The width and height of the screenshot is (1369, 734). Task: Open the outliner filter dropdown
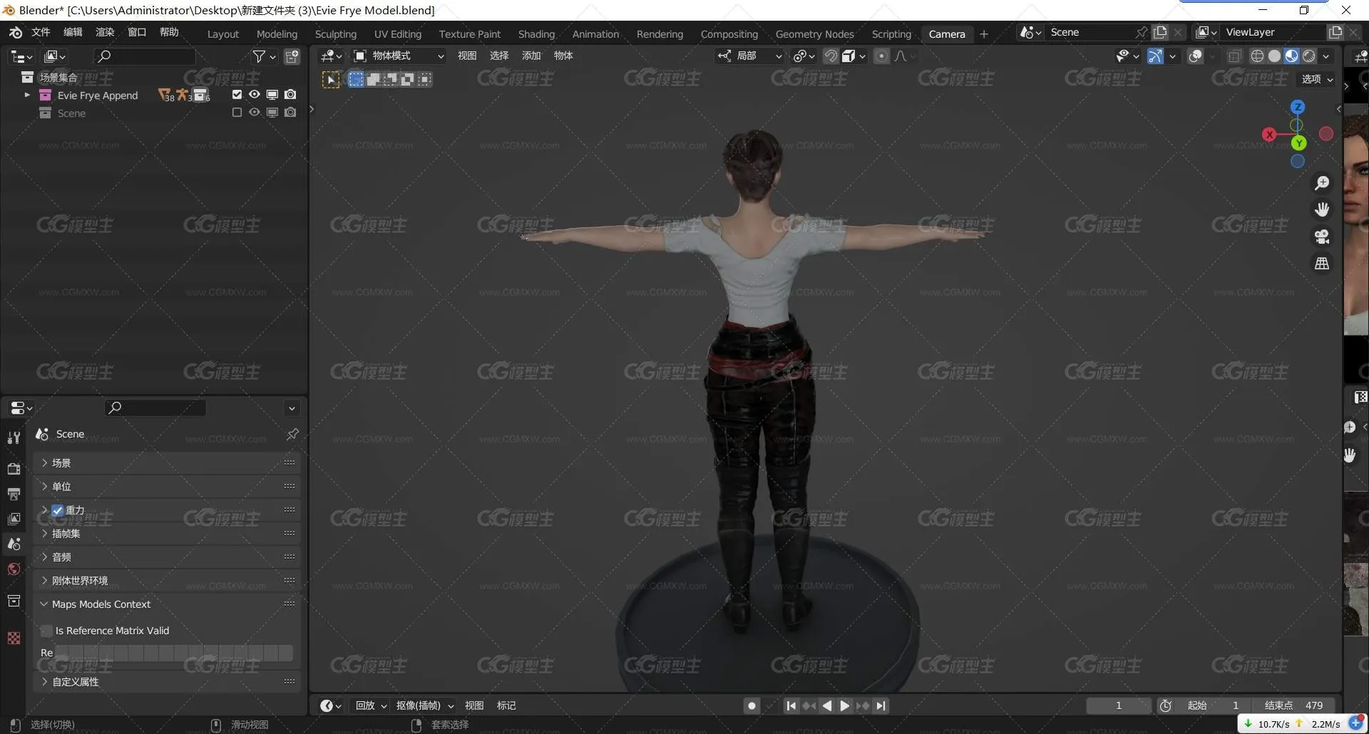coord(264,56)
